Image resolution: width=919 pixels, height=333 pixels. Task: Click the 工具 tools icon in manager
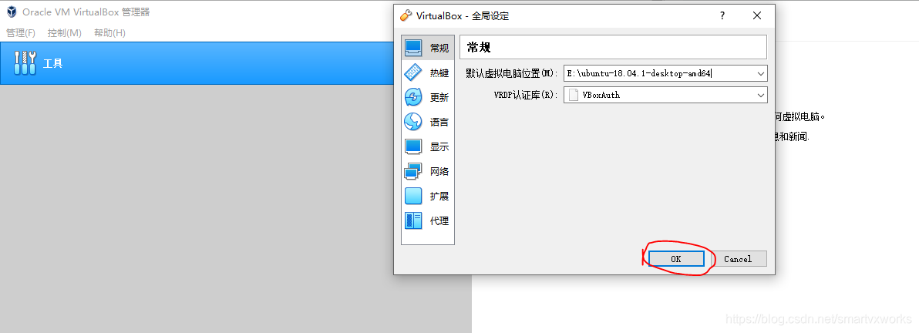[25, 62]
